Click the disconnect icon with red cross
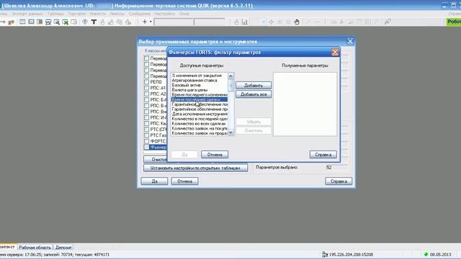 click(x=12, y=22)
